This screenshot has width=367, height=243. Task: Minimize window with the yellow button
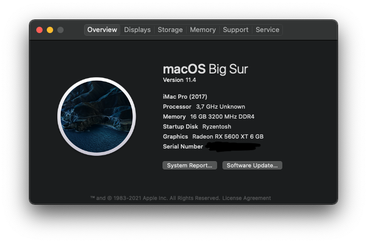coord(50,30)
